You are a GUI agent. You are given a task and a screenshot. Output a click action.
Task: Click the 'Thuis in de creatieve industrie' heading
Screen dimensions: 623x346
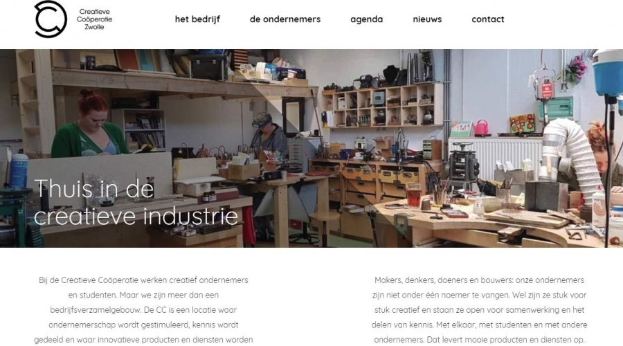136,202
